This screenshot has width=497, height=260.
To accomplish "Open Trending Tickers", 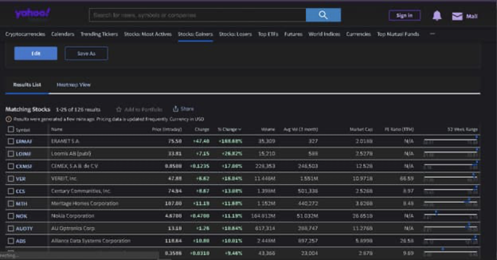I will 99,34.
